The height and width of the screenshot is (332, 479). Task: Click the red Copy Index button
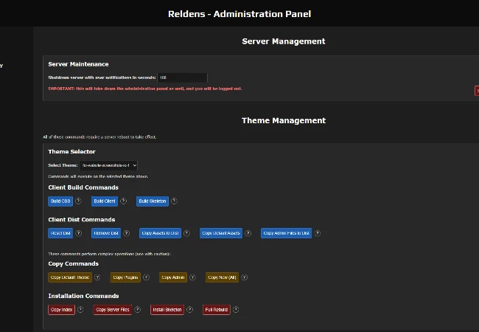point(61,310)
